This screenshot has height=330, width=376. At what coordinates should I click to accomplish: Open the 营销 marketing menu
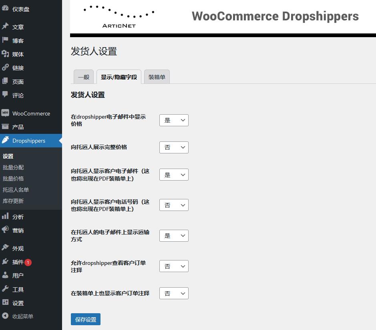[31, 231]
